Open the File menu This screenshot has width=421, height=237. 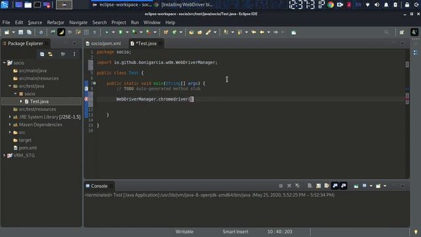tap(6, 22)
